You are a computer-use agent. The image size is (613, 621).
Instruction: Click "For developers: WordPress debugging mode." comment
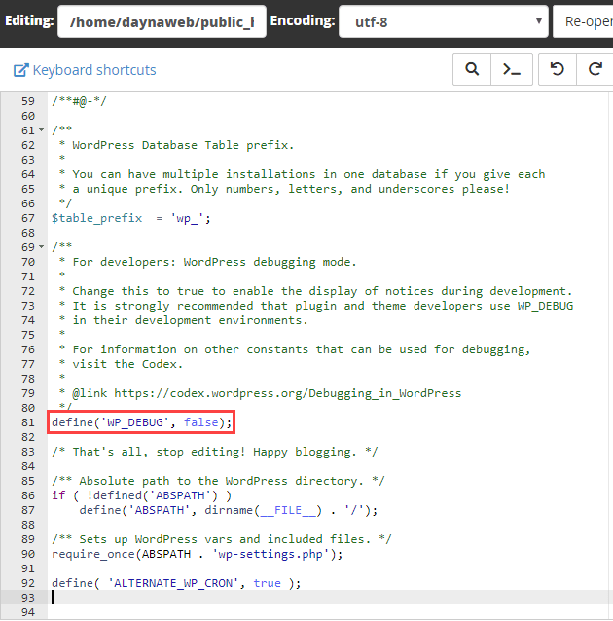(214, 262)
